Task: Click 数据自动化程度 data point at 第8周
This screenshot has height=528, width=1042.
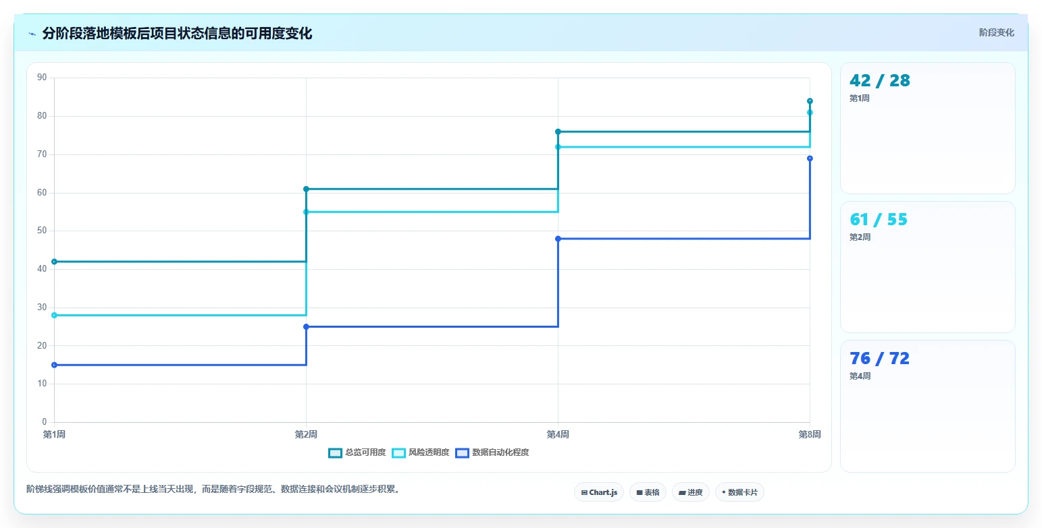Action: click(810, 158)
